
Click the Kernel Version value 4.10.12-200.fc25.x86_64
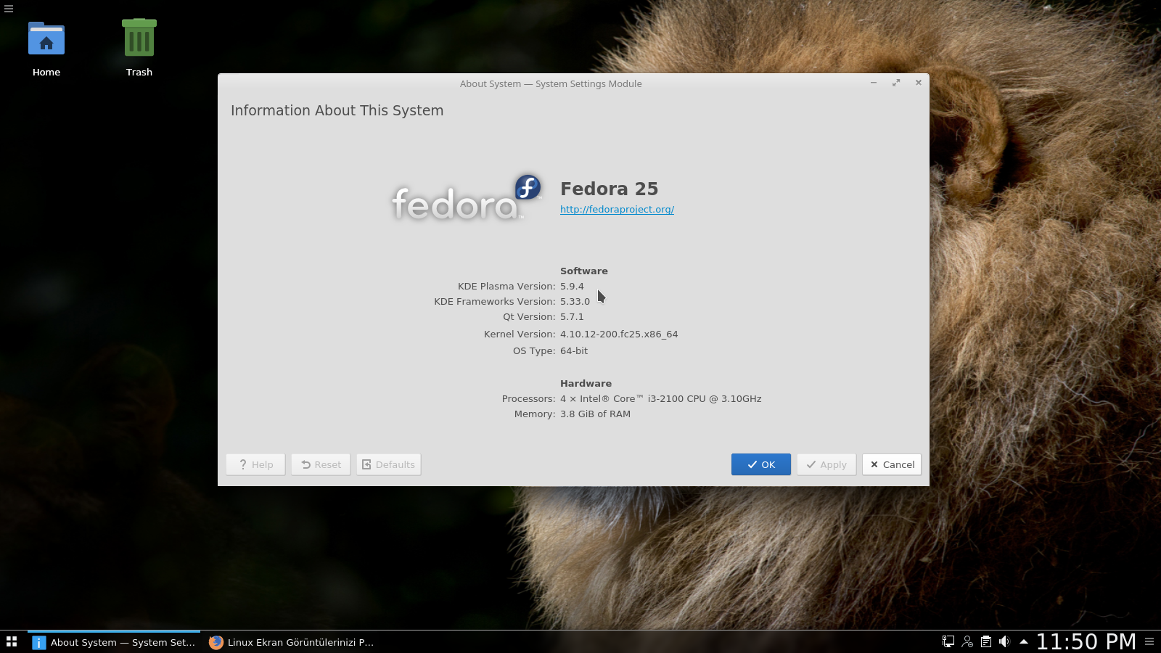tap(619, 334)
